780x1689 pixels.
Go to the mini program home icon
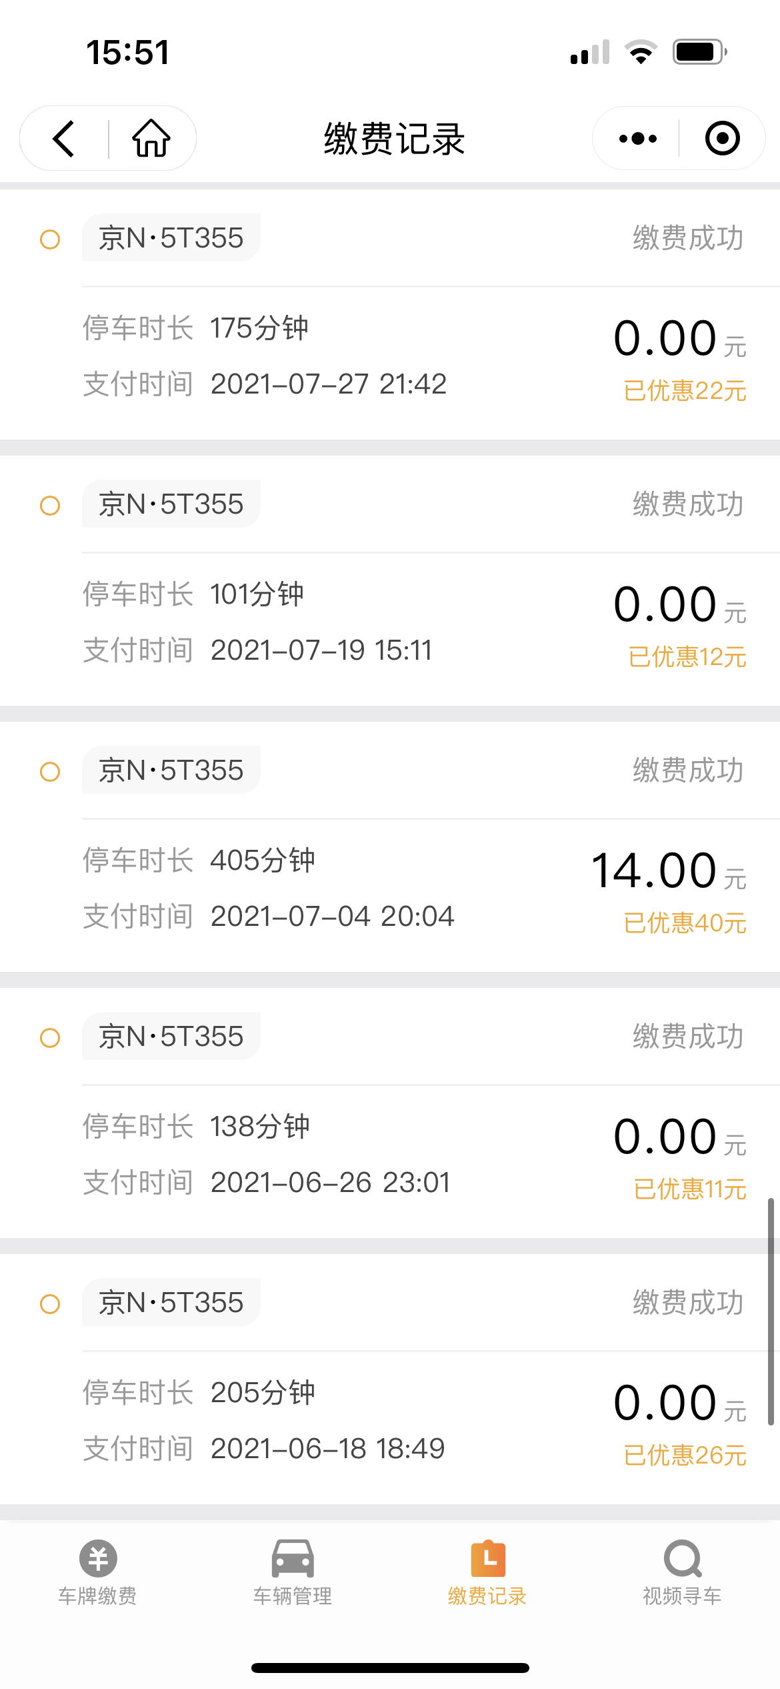point(151,139)
